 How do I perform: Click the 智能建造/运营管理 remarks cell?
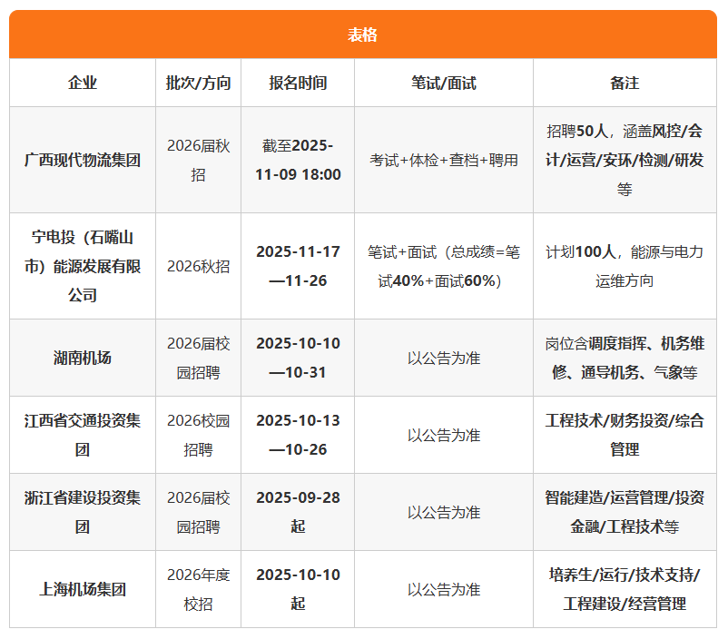(x=625, y=512)
